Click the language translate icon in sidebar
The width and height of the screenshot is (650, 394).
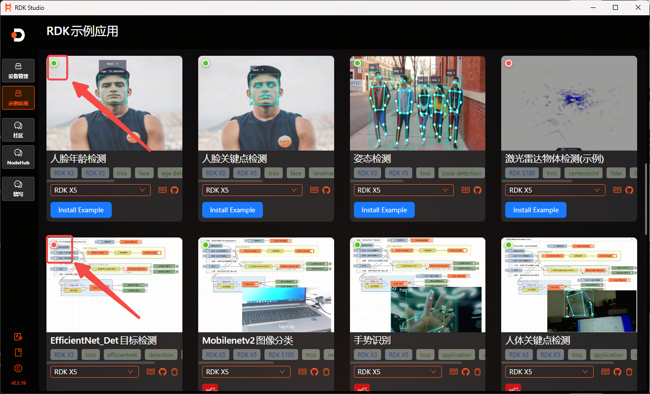(18, 337)
